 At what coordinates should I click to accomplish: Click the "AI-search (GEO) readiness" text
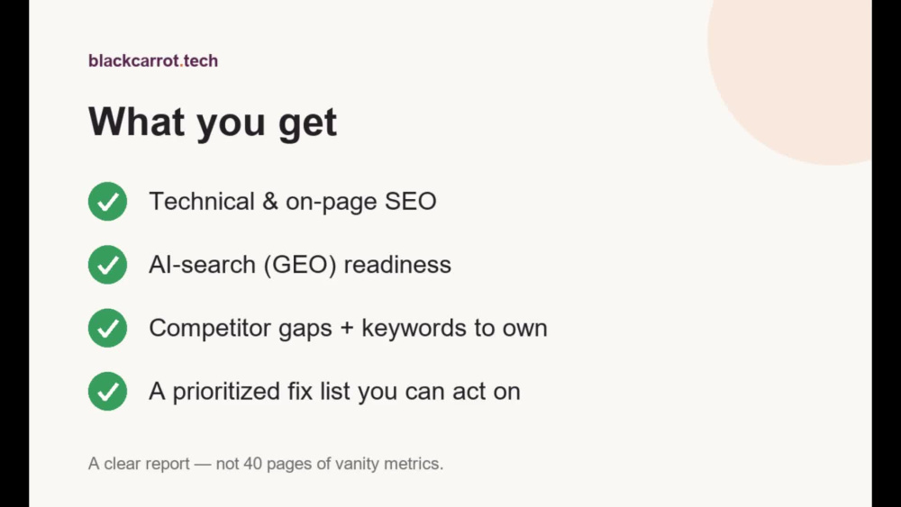[x=300, y=265]
